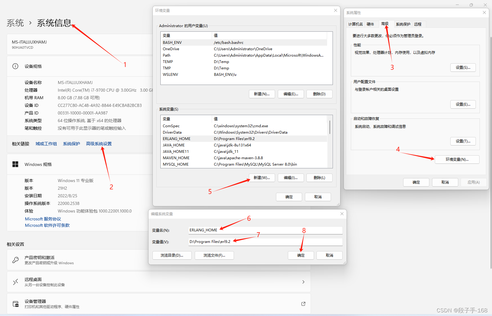This screenshot has width=492, height=316.
Task: Open user profile 设置(E)... button
Action: 463,104
